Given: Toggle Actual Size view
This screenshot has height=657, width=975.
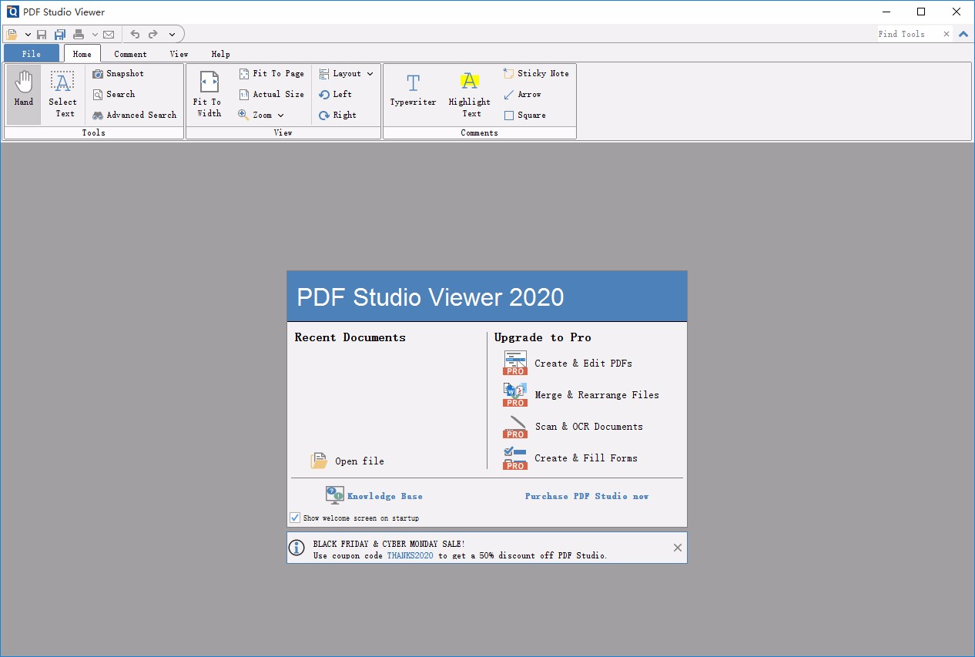Looking at the screenshot, I should click(x=271, y=94).
